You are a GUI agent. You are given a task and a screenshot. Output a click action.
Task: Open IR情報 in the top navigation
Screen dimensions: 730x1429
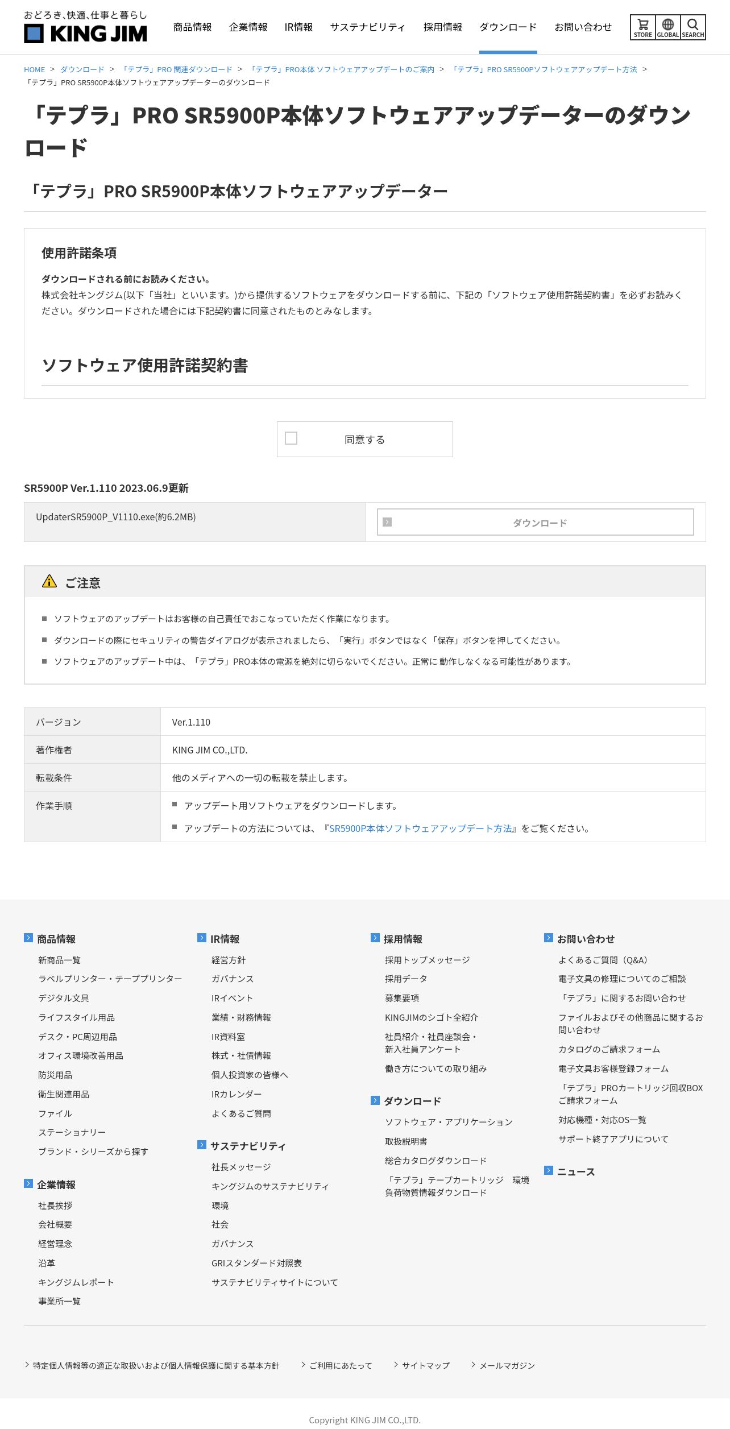(x=299, y=27)
